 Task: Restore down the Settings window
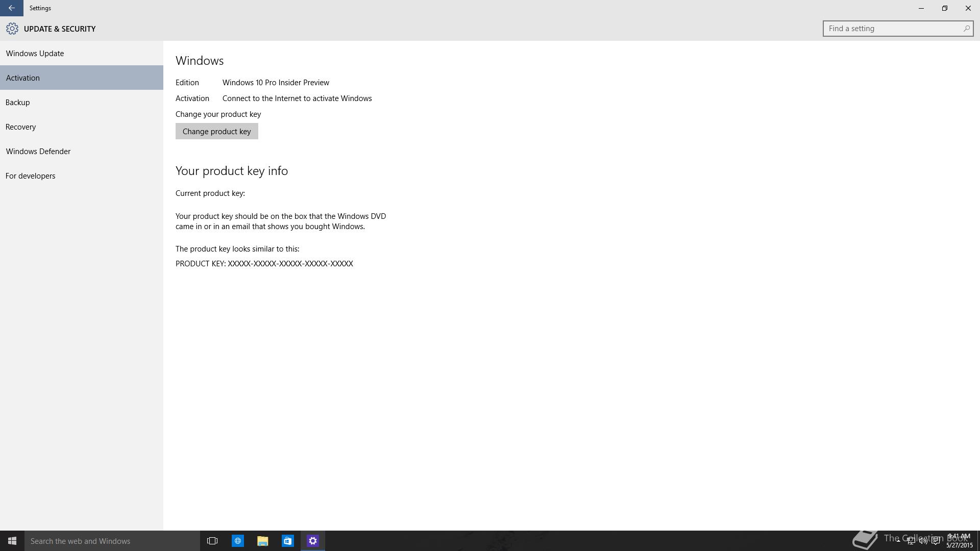click(944, 8)
